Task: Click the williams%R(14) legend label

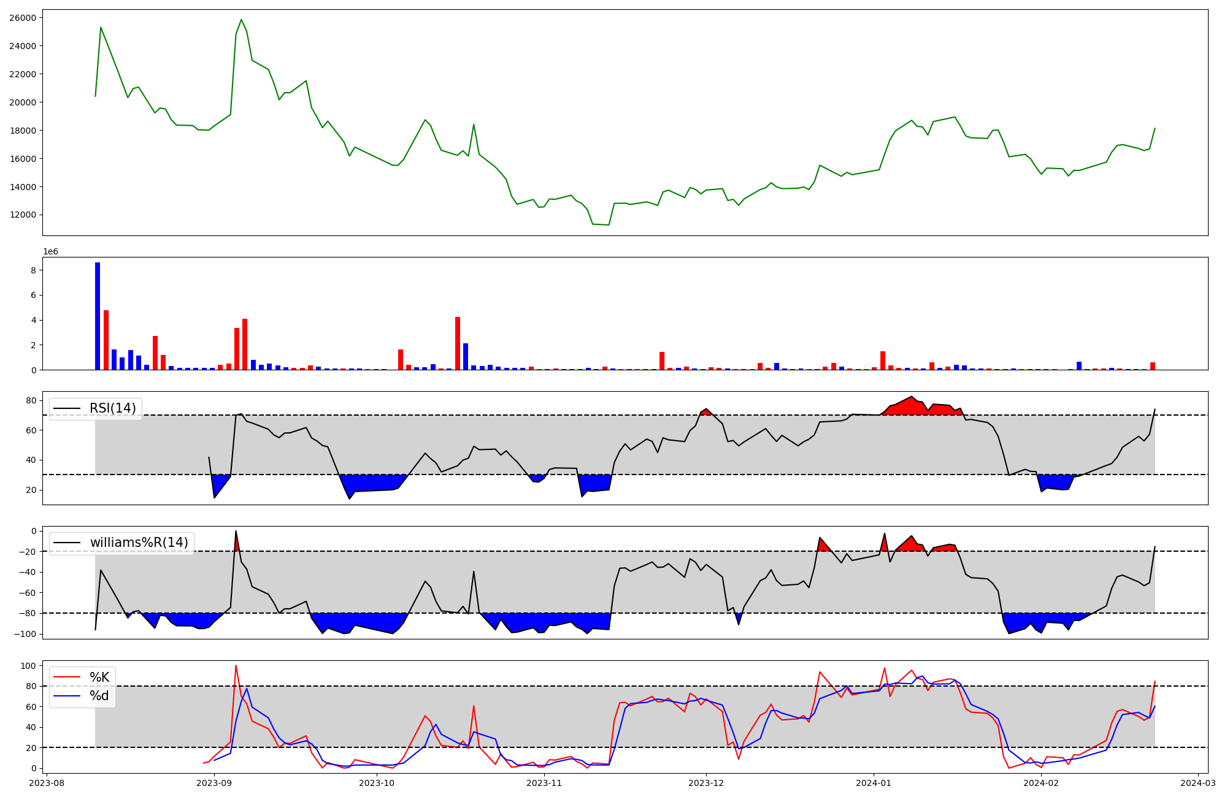Action: pyautogui.click(x=139, y=543)
